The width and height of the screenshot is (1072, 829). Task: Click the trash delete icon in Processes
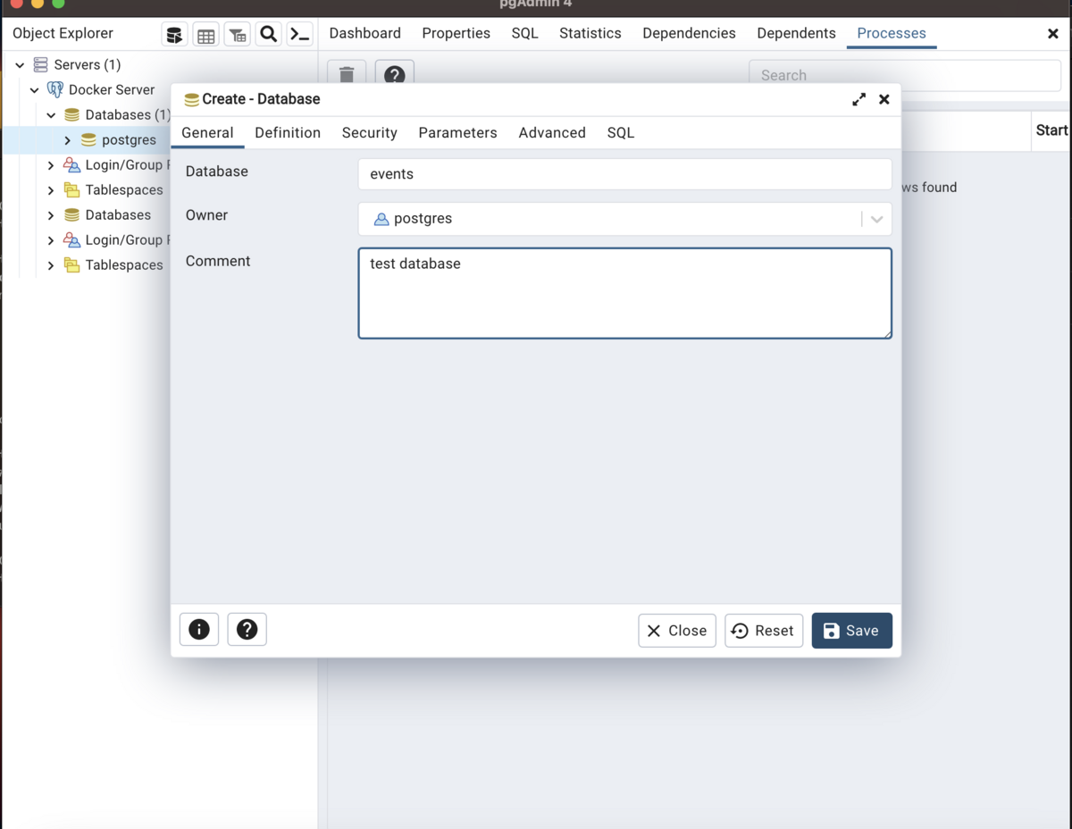click(347, 74)
